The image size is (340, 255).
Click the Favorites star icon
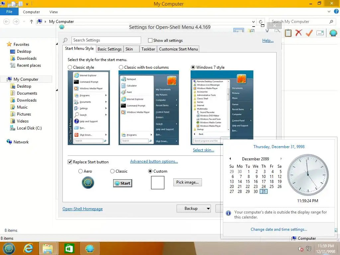coord(9,44)
